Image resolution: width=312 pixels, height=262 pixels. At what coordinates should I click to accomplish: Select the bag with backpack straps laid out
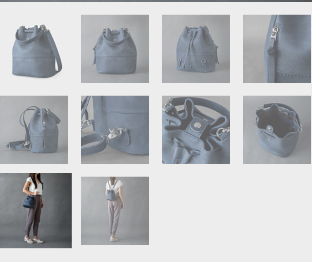click(34, 130)
